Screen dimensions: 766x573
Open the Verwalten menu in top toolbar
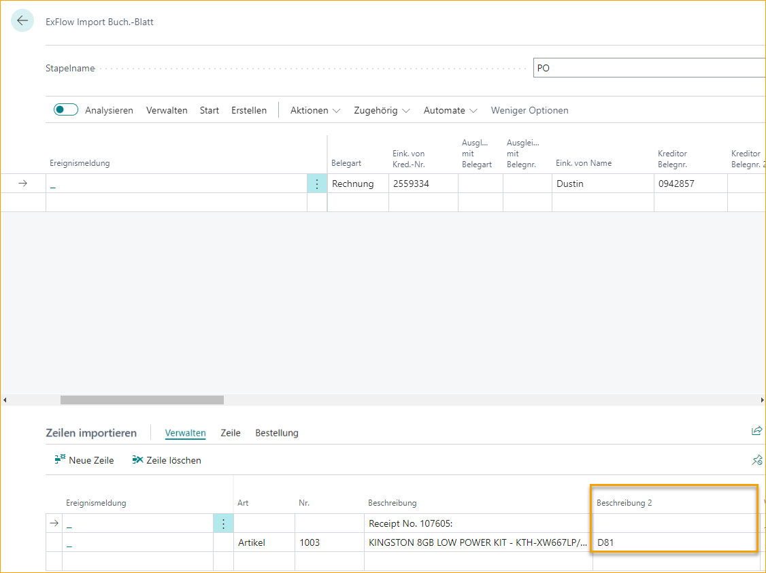coord(167,110)
